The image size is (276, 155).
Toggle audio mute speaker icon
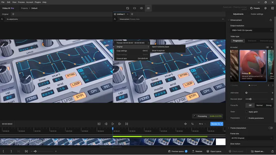point(186,124)
